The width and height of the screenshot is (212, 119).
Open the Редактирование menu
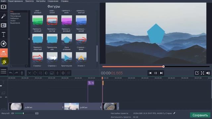pyautogui.click(x=15, y=1)
